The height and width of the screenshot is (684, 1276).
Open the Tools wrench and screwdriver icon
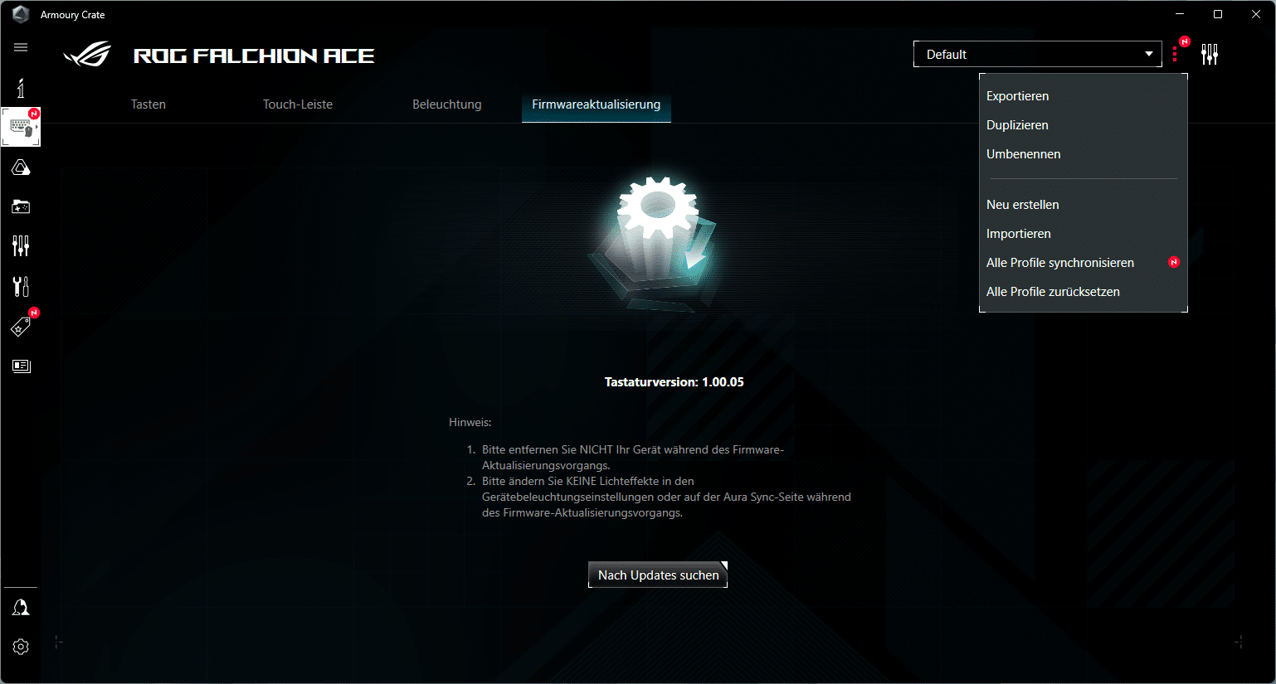pyautogui.click(x=21, y=286)
